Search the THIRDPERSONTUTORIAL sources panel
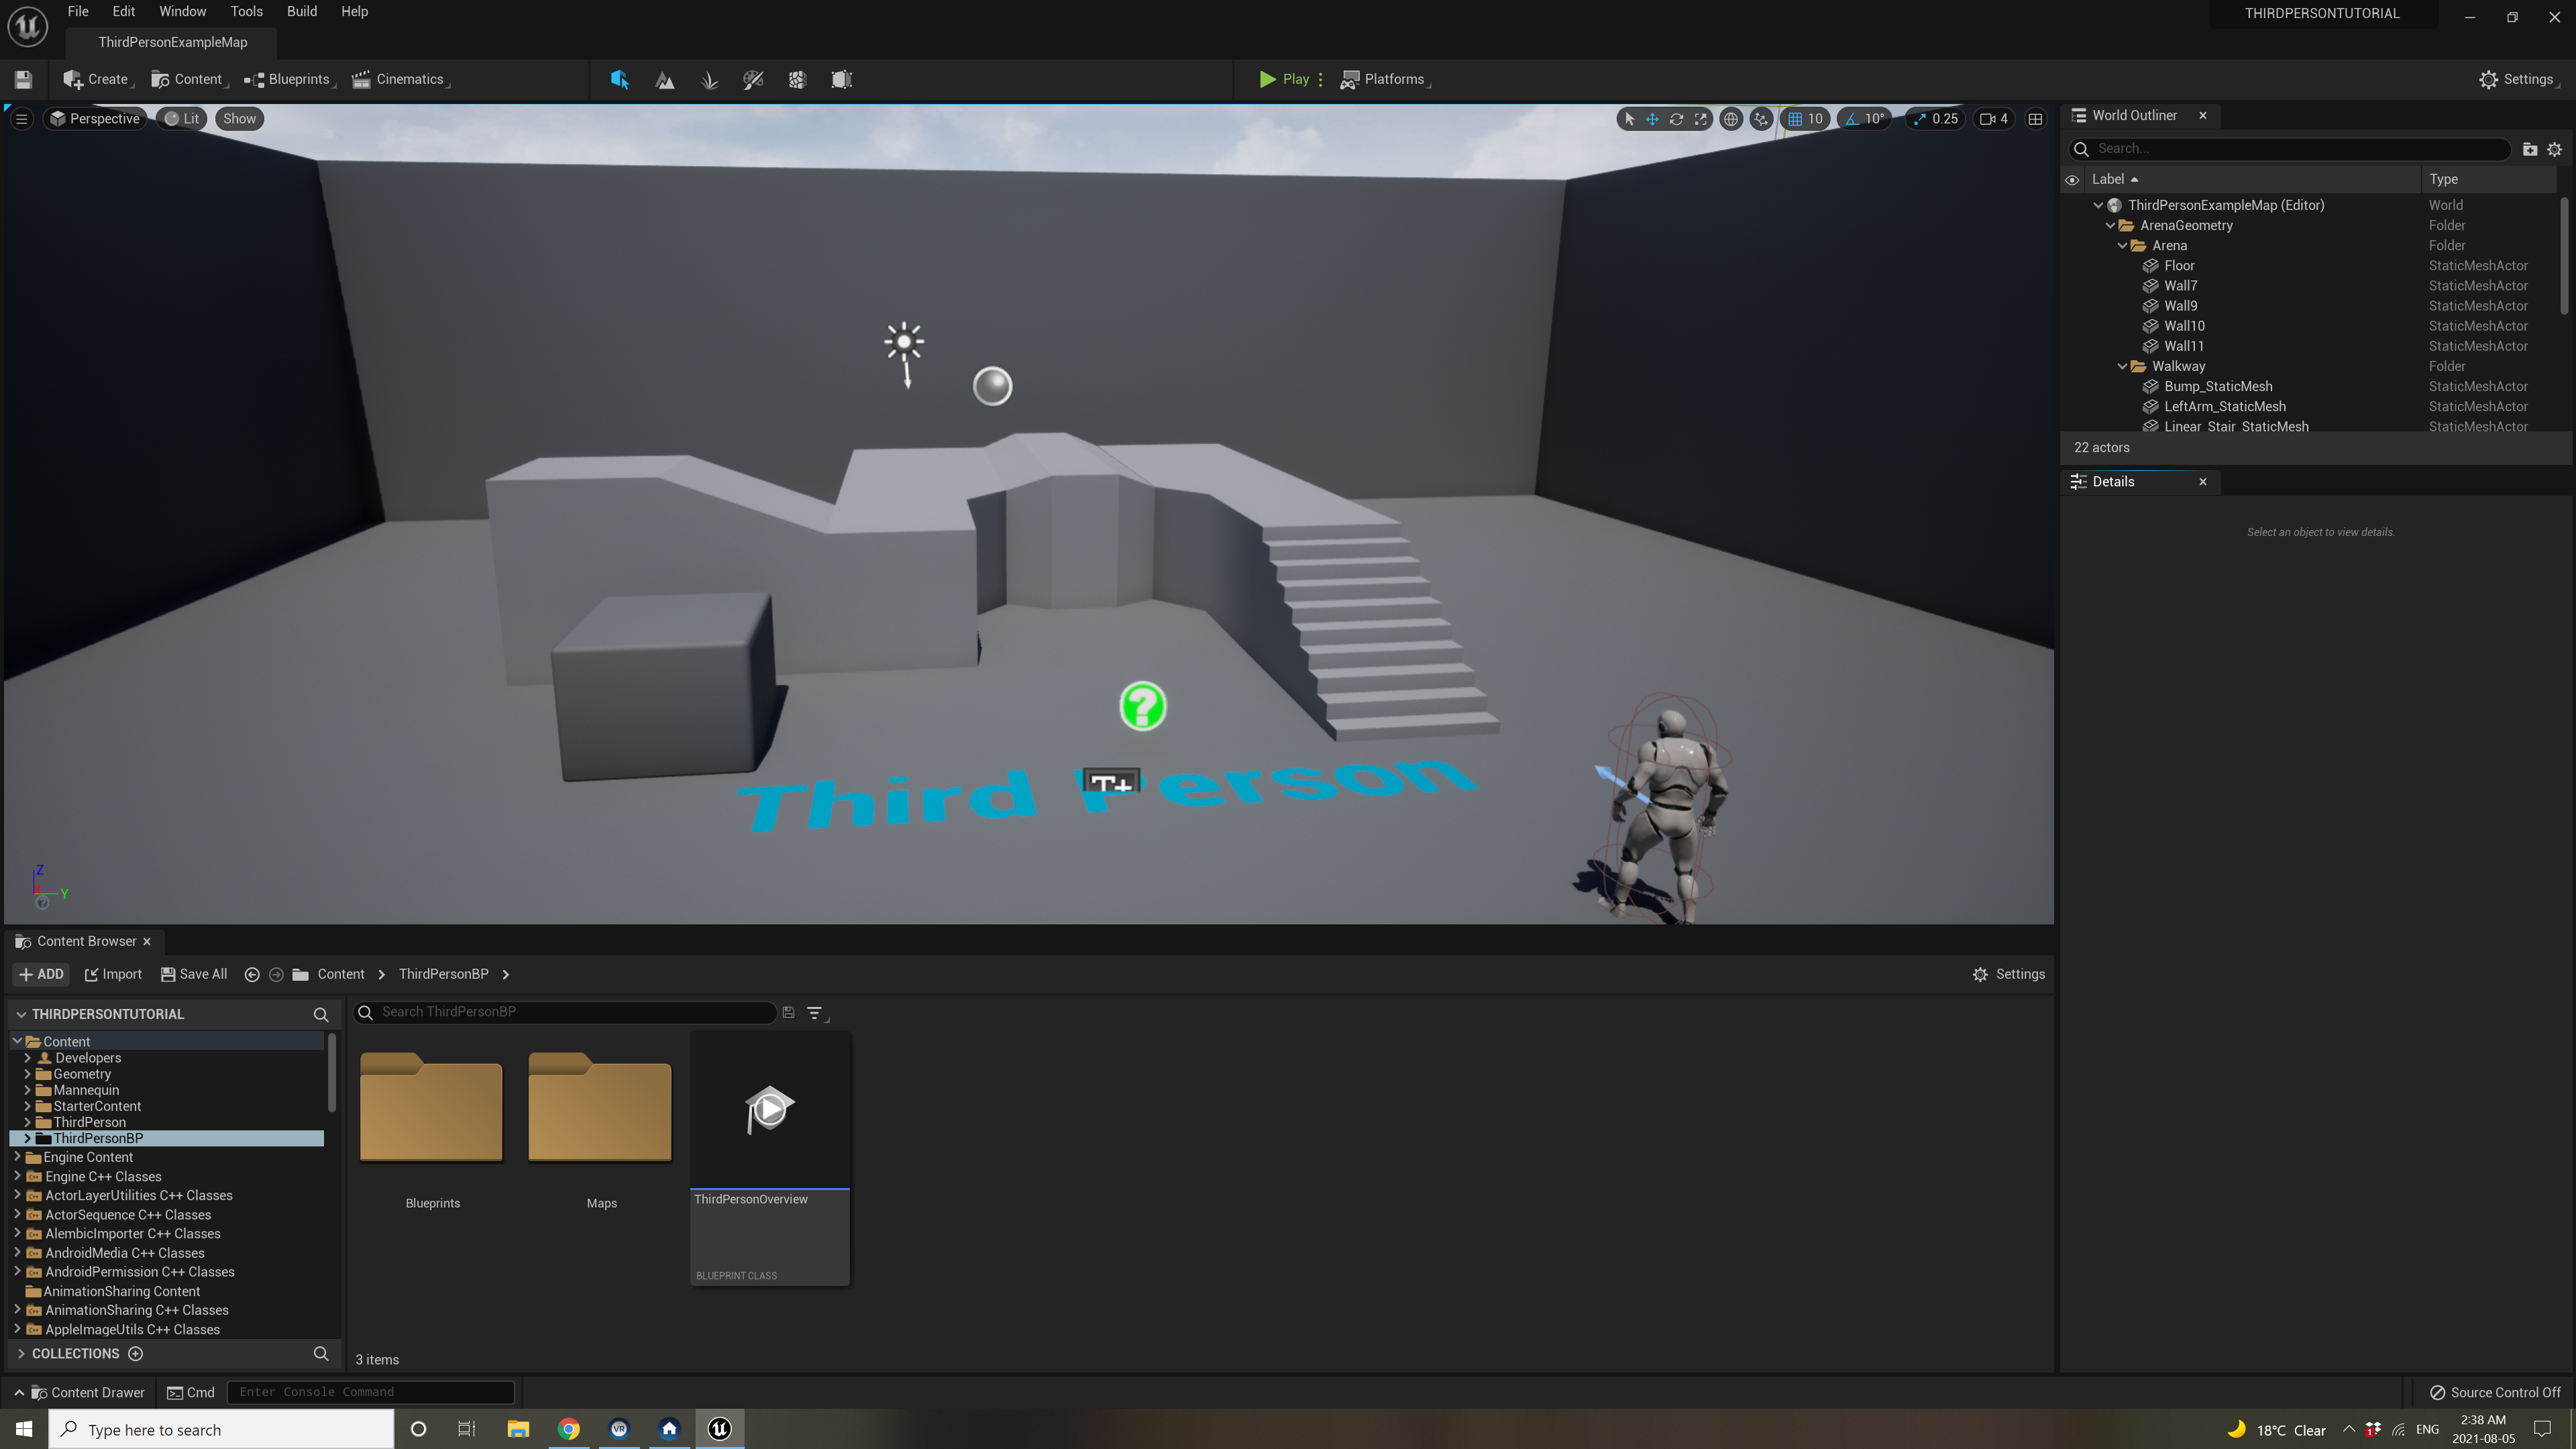The image size is (2576, 1449). (x=321, y=1014)
